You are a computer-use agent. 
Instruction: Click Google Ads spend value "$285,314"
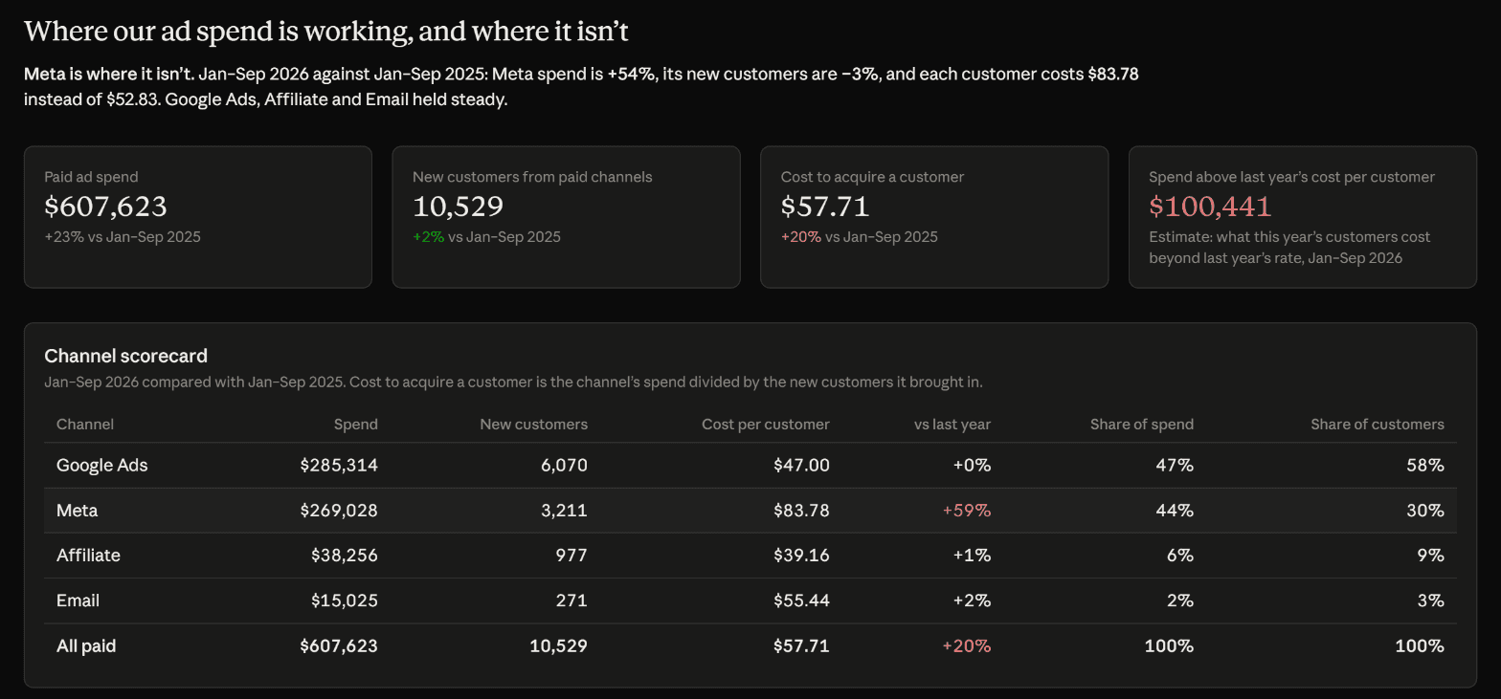339,466
